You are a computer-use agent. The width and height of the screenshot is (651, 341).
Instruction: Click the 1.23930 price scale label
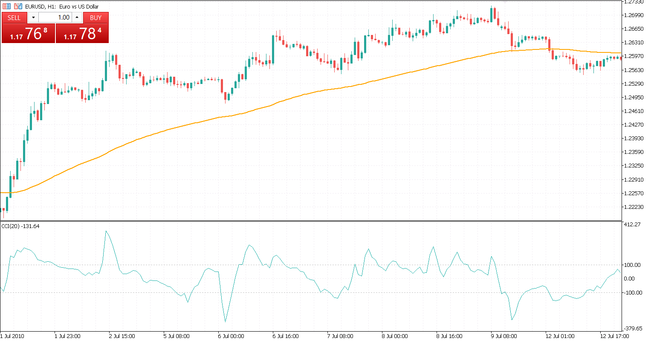(x=634, y=138)
